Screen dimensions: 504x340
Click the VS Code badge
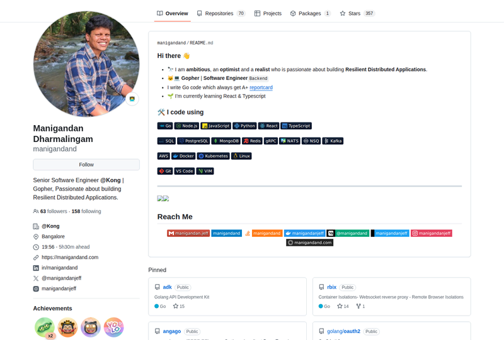click(x=185, y=171)
